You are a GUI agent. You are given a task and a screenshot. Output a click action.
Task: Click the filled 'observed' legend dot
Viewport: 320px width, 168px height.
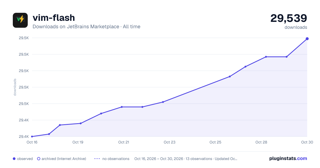pyautogui.click(x=14, y=159)
